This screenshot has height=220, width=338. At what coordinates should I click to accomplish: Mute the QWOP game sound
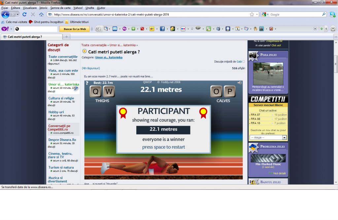(x=239, y=83)
